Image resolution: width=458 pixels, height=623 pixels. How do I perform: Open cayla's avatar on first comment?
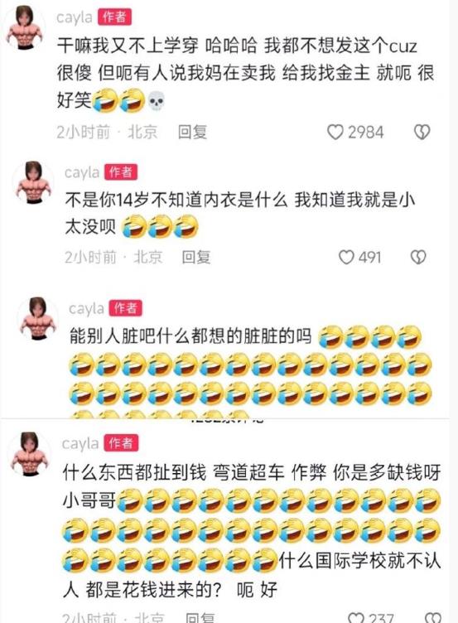pyautogui.click(x=25, y=28)
